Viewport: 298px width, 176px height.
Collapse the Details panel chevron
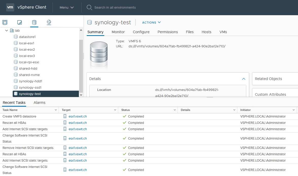(243, 79)
